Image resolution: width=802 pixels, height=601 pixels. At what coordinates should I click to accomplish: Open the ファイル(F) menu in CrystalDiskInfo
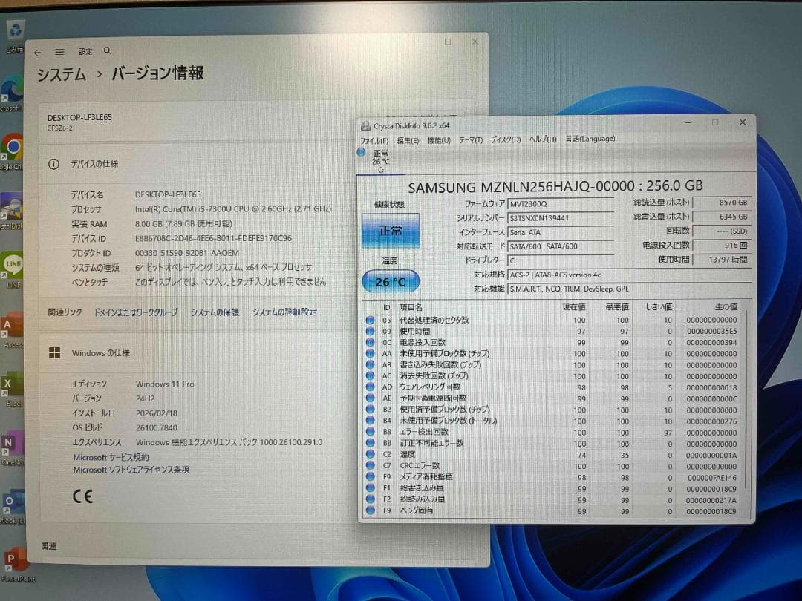coord(374,139)
